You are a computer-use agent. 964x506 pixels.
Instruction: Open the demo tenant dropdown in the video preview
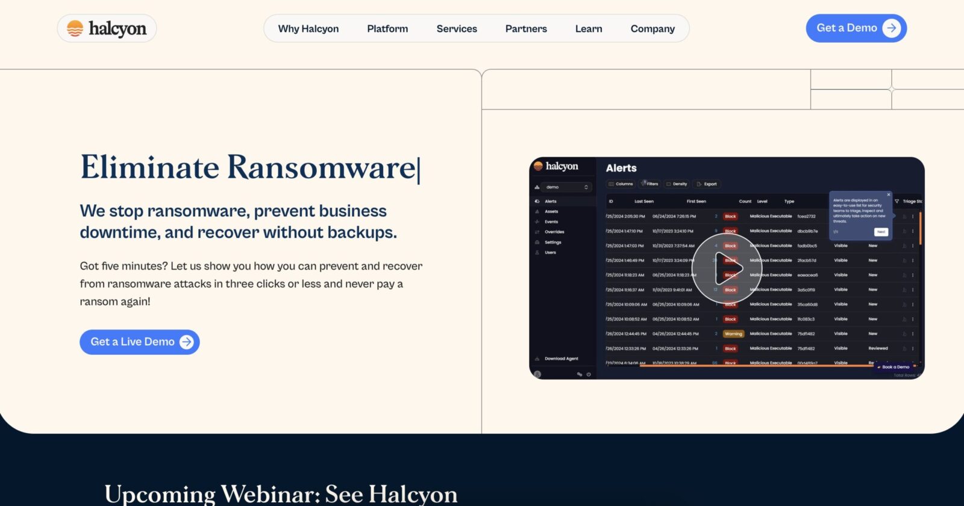pos(566,187)
